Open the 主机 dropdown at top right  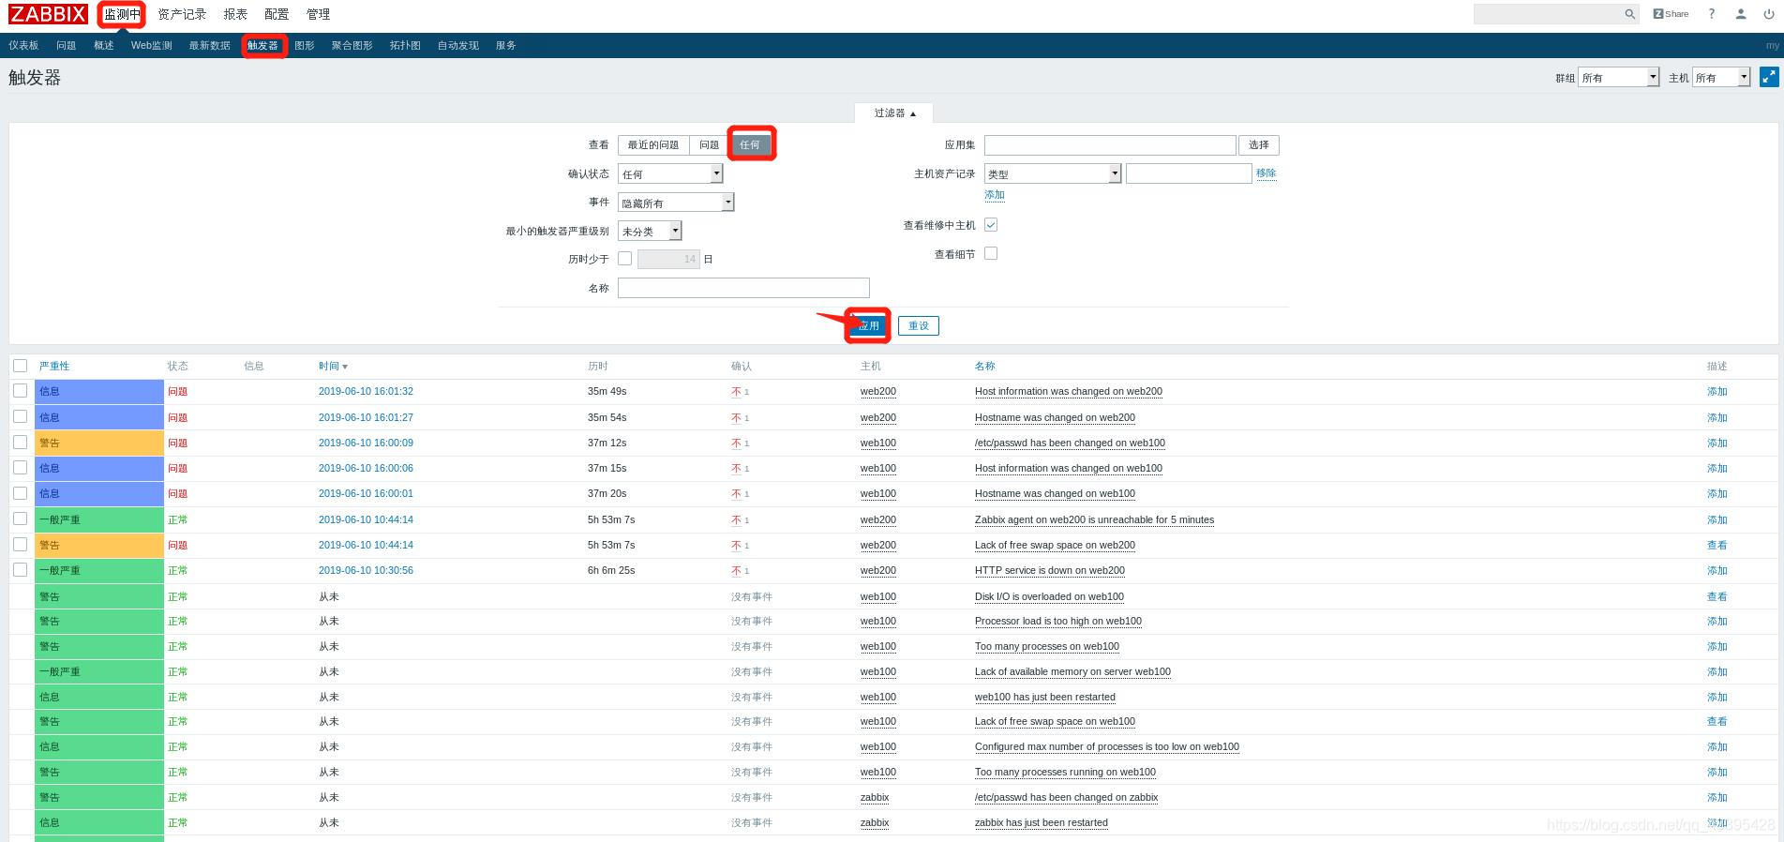click(1722, 77)
